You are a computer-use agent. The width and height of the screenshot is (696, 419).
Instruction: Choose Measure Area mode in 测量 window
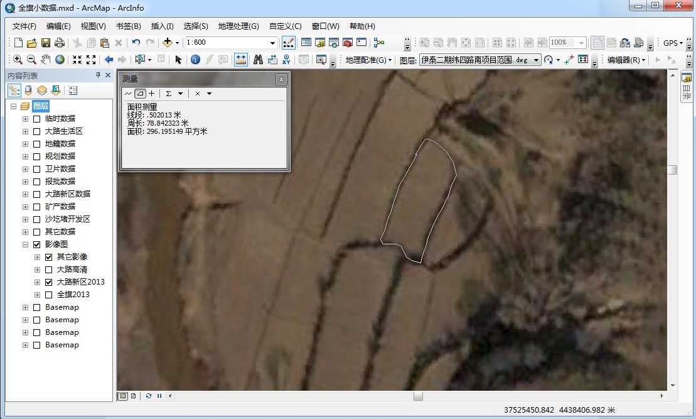tap(140, 94)
